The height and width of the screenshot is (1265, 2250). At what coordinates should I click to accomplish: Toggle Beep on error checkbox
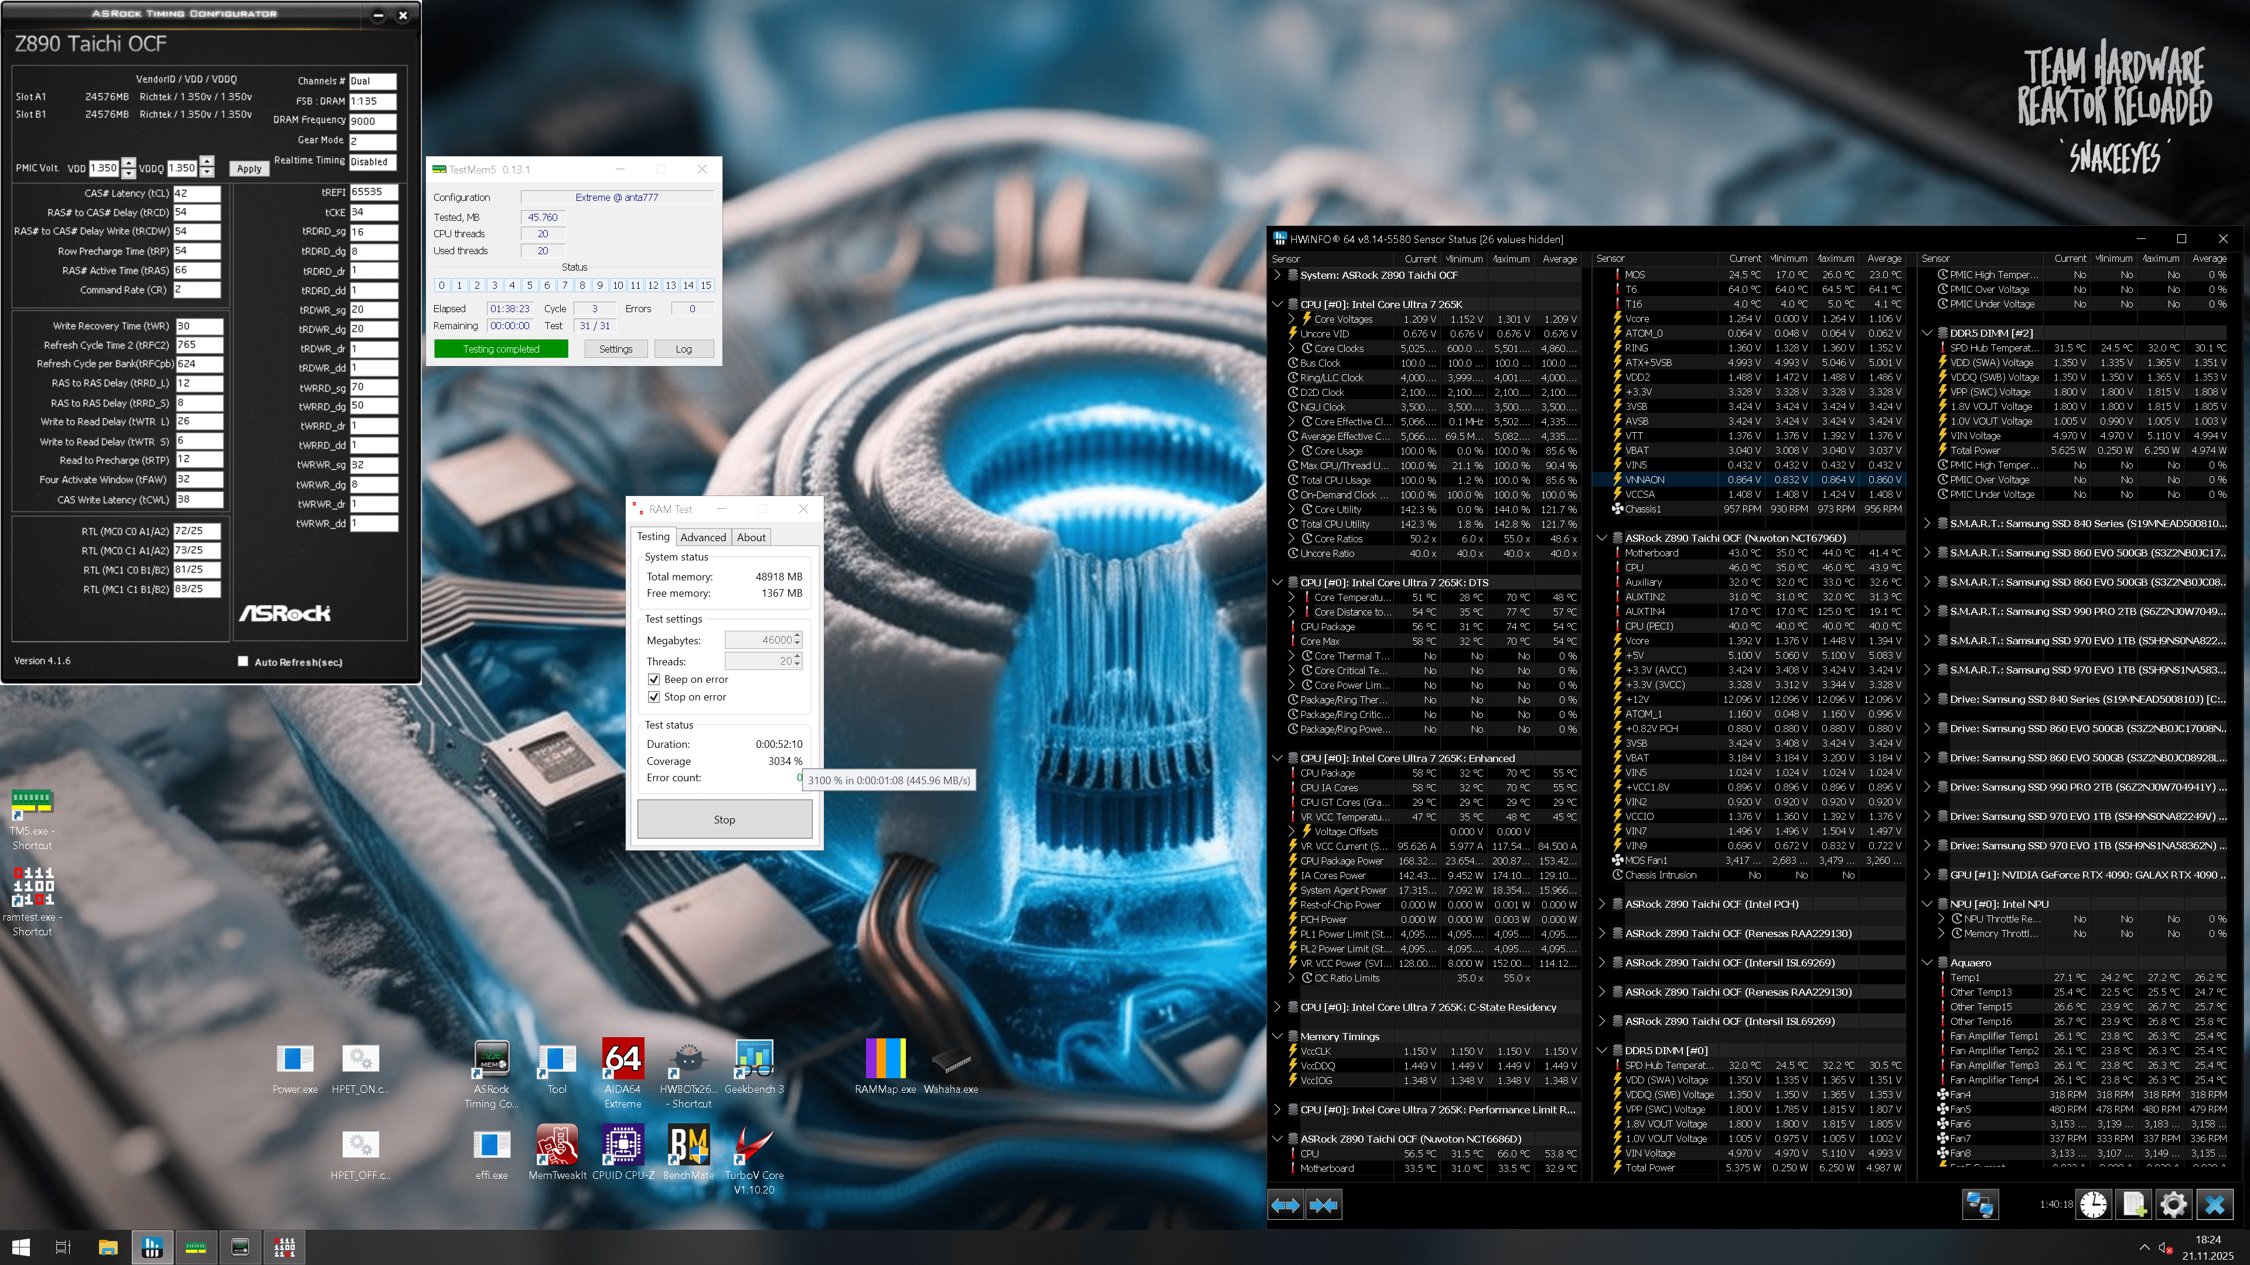653,679
